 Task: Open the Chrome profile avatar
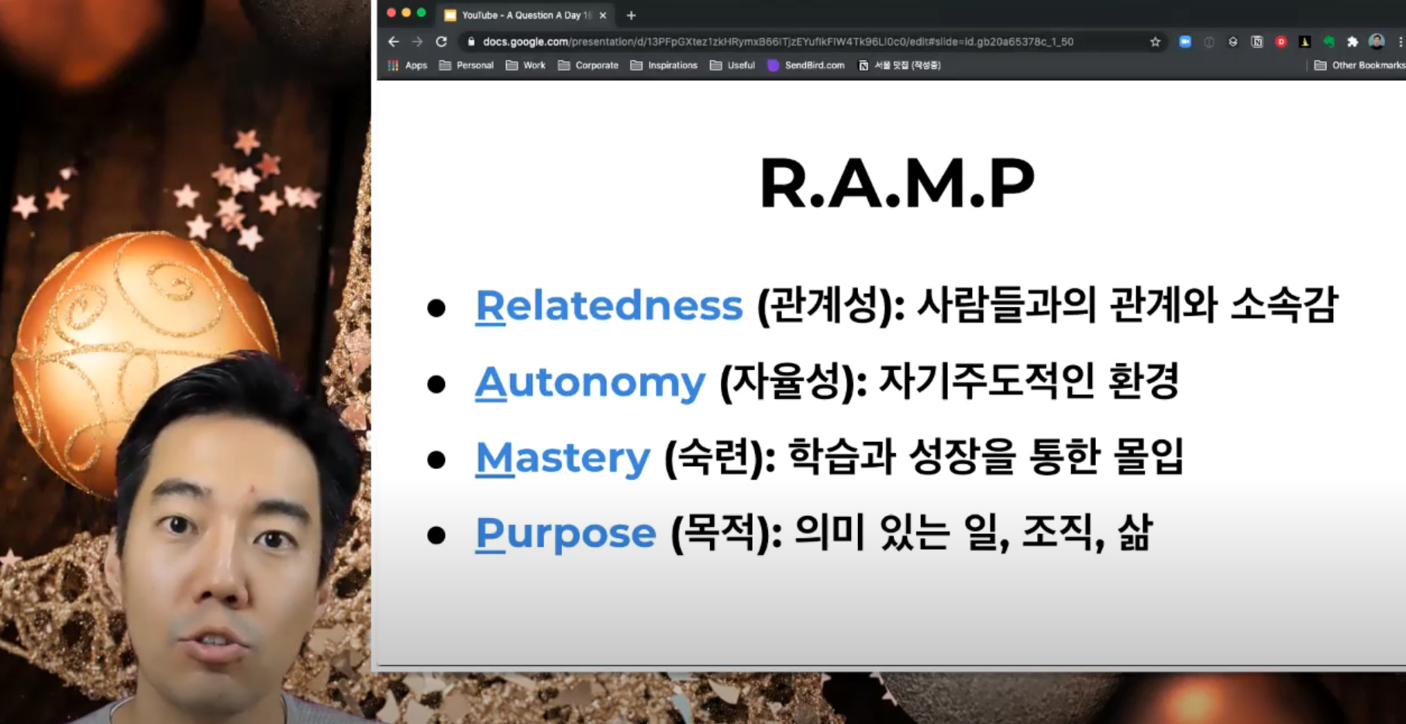point(1377,42)
